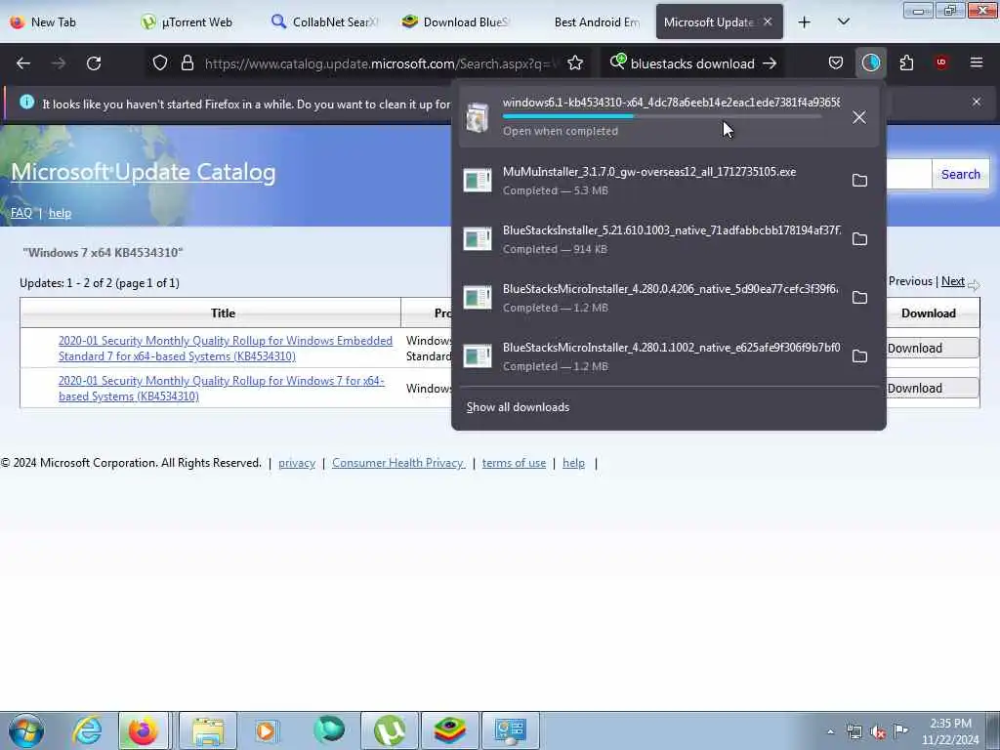Dismiss the Firefox refresh notification bar
1000x750 pixels.
pyautogui.click(x=977, y=102)
